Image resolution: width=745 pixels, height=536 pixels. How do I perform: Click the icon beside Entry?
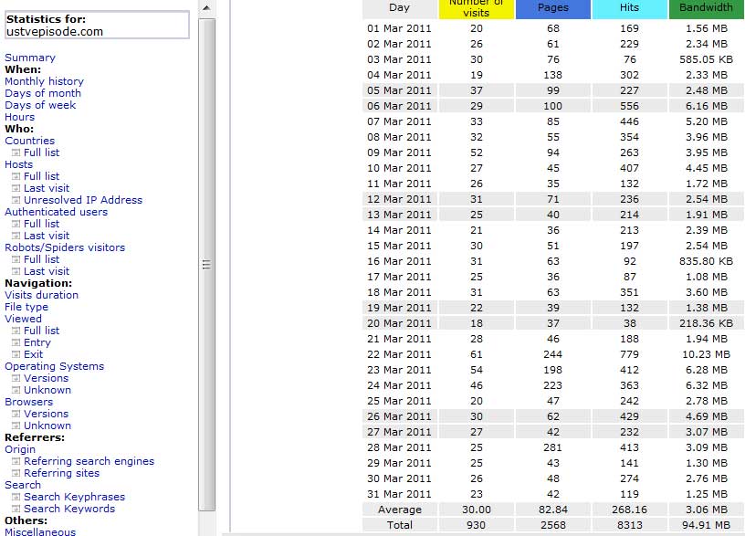coord(16,342)
